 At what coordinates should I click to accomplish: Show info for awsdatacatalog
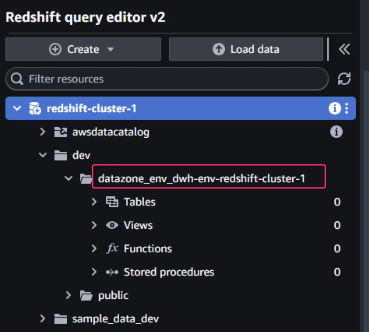click(x=336, y=132)
